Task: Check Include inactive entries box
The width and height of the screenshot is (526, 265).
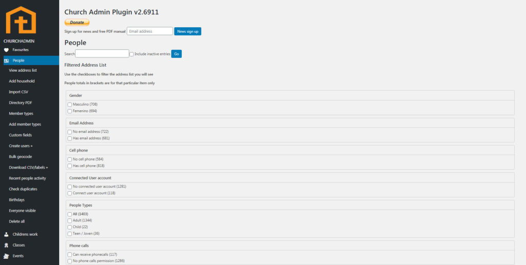Action: click(131, 54)
